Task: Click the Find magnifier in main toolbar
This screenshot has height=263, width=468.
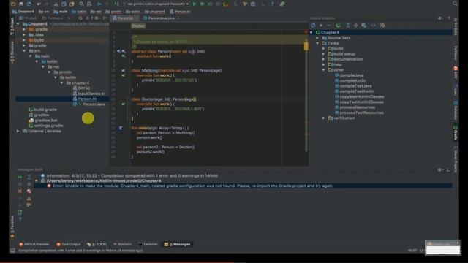Action: click(x=81, y=4)
